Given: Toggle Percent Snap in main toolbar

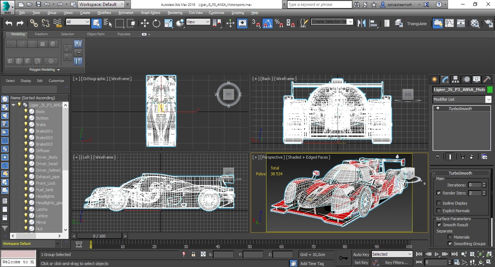Looking at the screenshot, I should click(279, 23).
